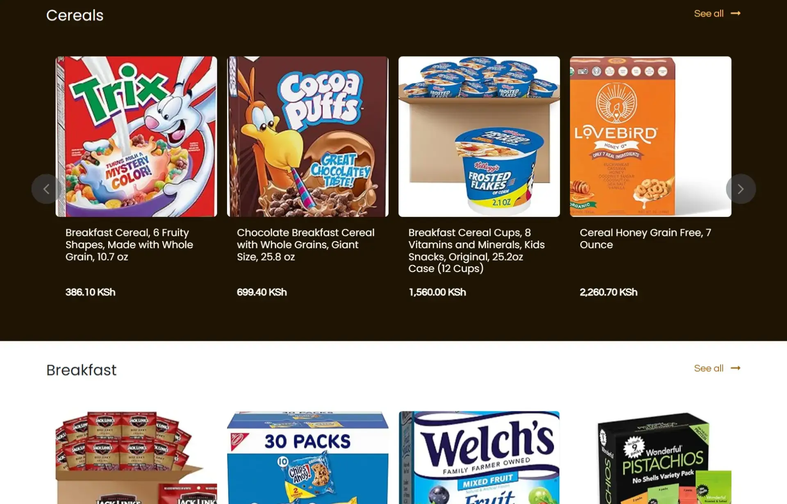This screenshot has width=787, height=504.
Task: Open See all link for Cereals
Action: coord(709,14)
